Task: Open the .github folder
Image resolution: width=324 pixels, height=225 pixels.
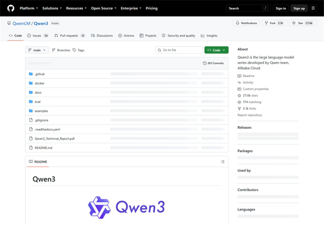Action: pyautogui.click(x=39, y=74)
